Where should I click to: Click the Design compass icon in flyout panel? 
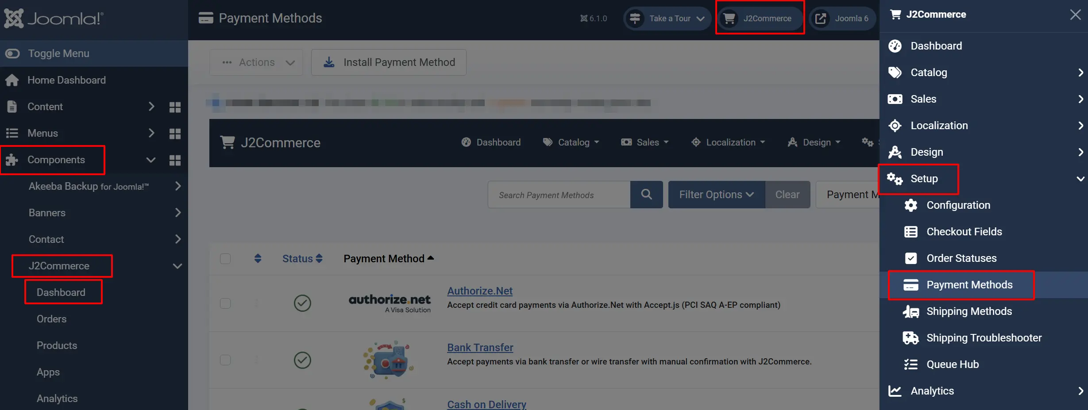point(895,152)
